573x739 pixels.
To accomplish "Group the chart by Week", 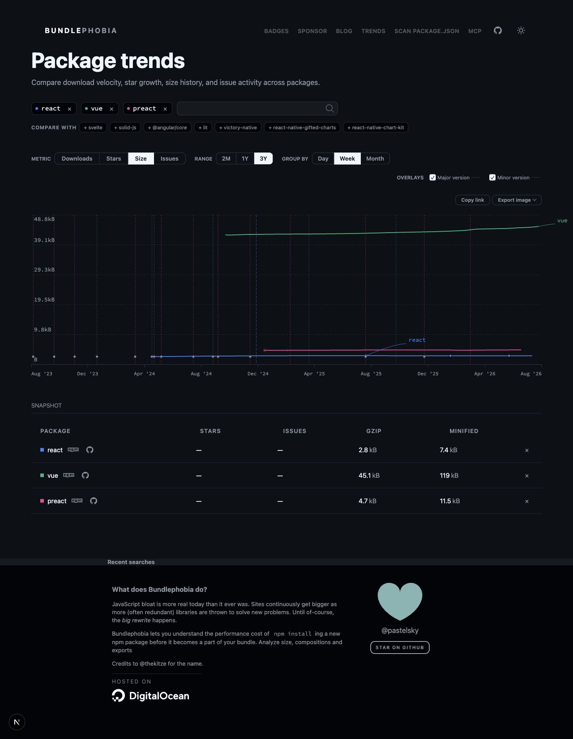I will (347, 158).
